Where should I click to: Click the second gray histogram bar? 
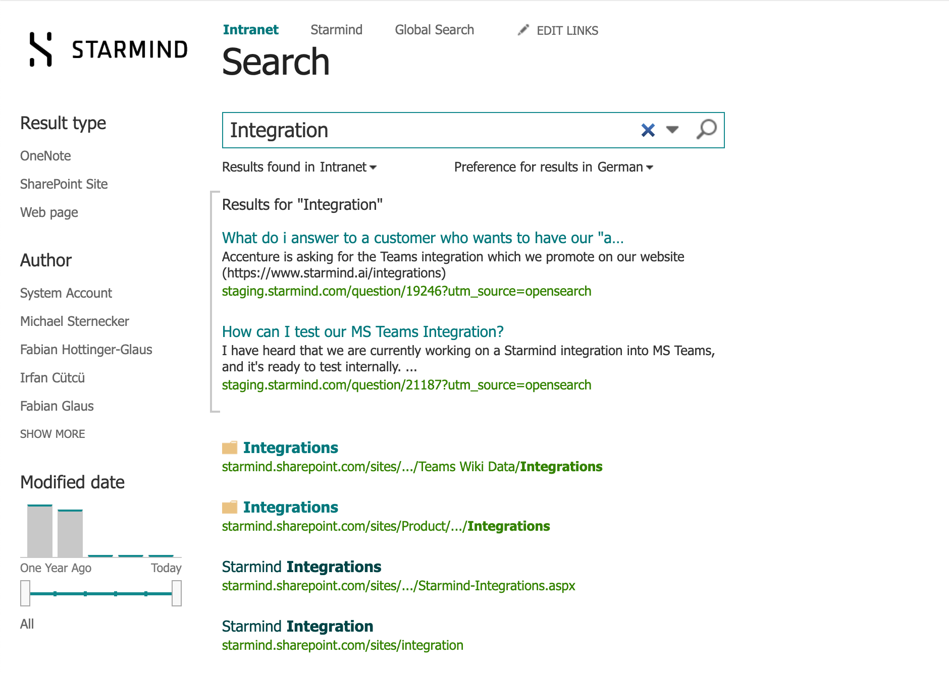tap(70, 533)
